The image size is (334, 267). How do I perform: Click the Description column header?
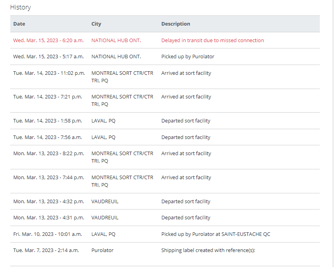pyautogui.click(x=176, y=24)
